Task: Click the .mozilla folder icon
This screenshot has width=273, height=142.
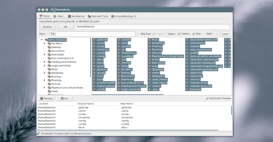Action: [94, 89]
